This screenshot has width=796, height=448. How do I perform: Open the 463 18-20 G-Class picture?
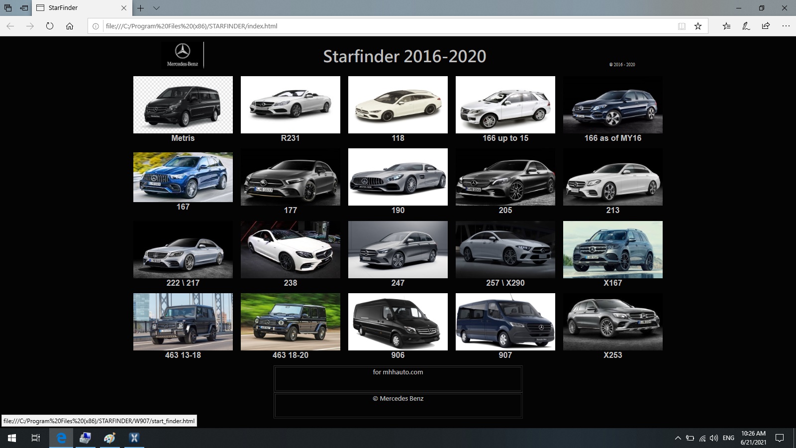pyautogui.click(x=291, y=322)
